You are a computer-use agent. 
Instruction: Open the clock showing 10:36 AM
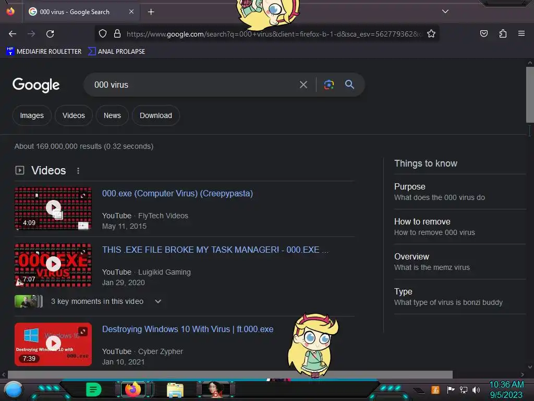tap(506, 390)
